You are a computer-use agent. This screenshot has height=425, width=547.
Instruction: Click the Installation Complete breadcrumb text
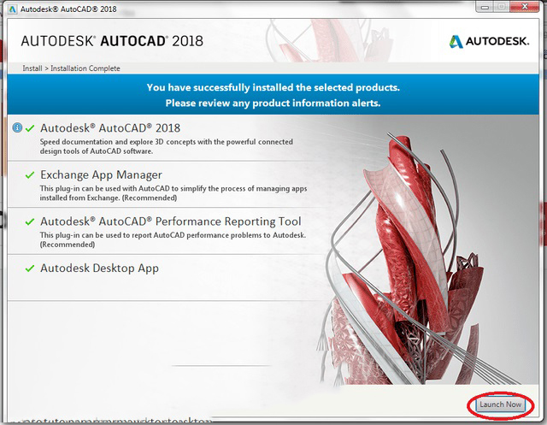(x=85, y=68)
